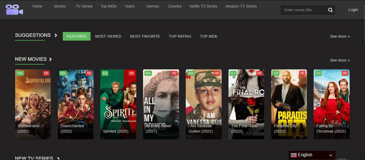
Task: Open Falling for Christmas (2022) poster
Action: coord(332,105)
